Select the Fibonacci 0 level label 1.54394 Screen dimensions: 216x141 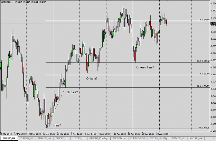[x=205, y=20]
